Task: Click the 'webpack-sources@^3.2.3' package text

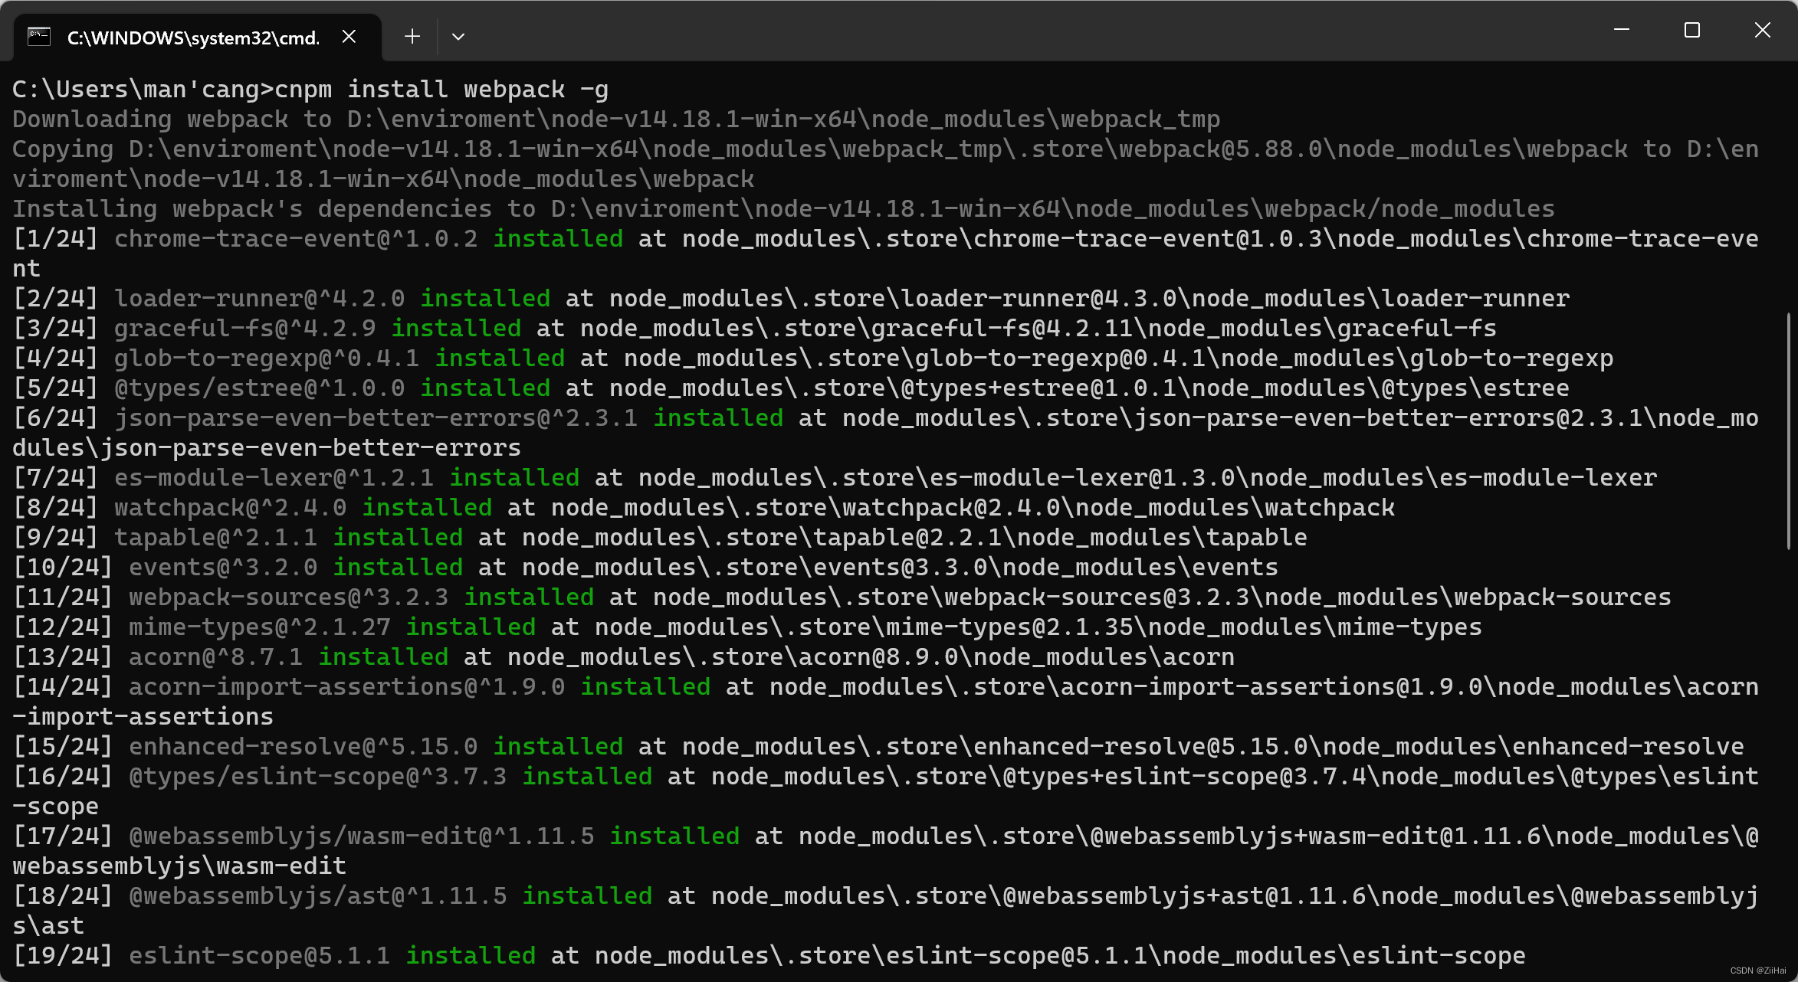Action: click(288, 597)
